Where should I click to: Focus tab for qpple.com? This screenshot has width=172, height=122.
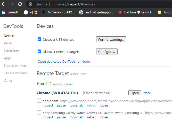[76, 105]
